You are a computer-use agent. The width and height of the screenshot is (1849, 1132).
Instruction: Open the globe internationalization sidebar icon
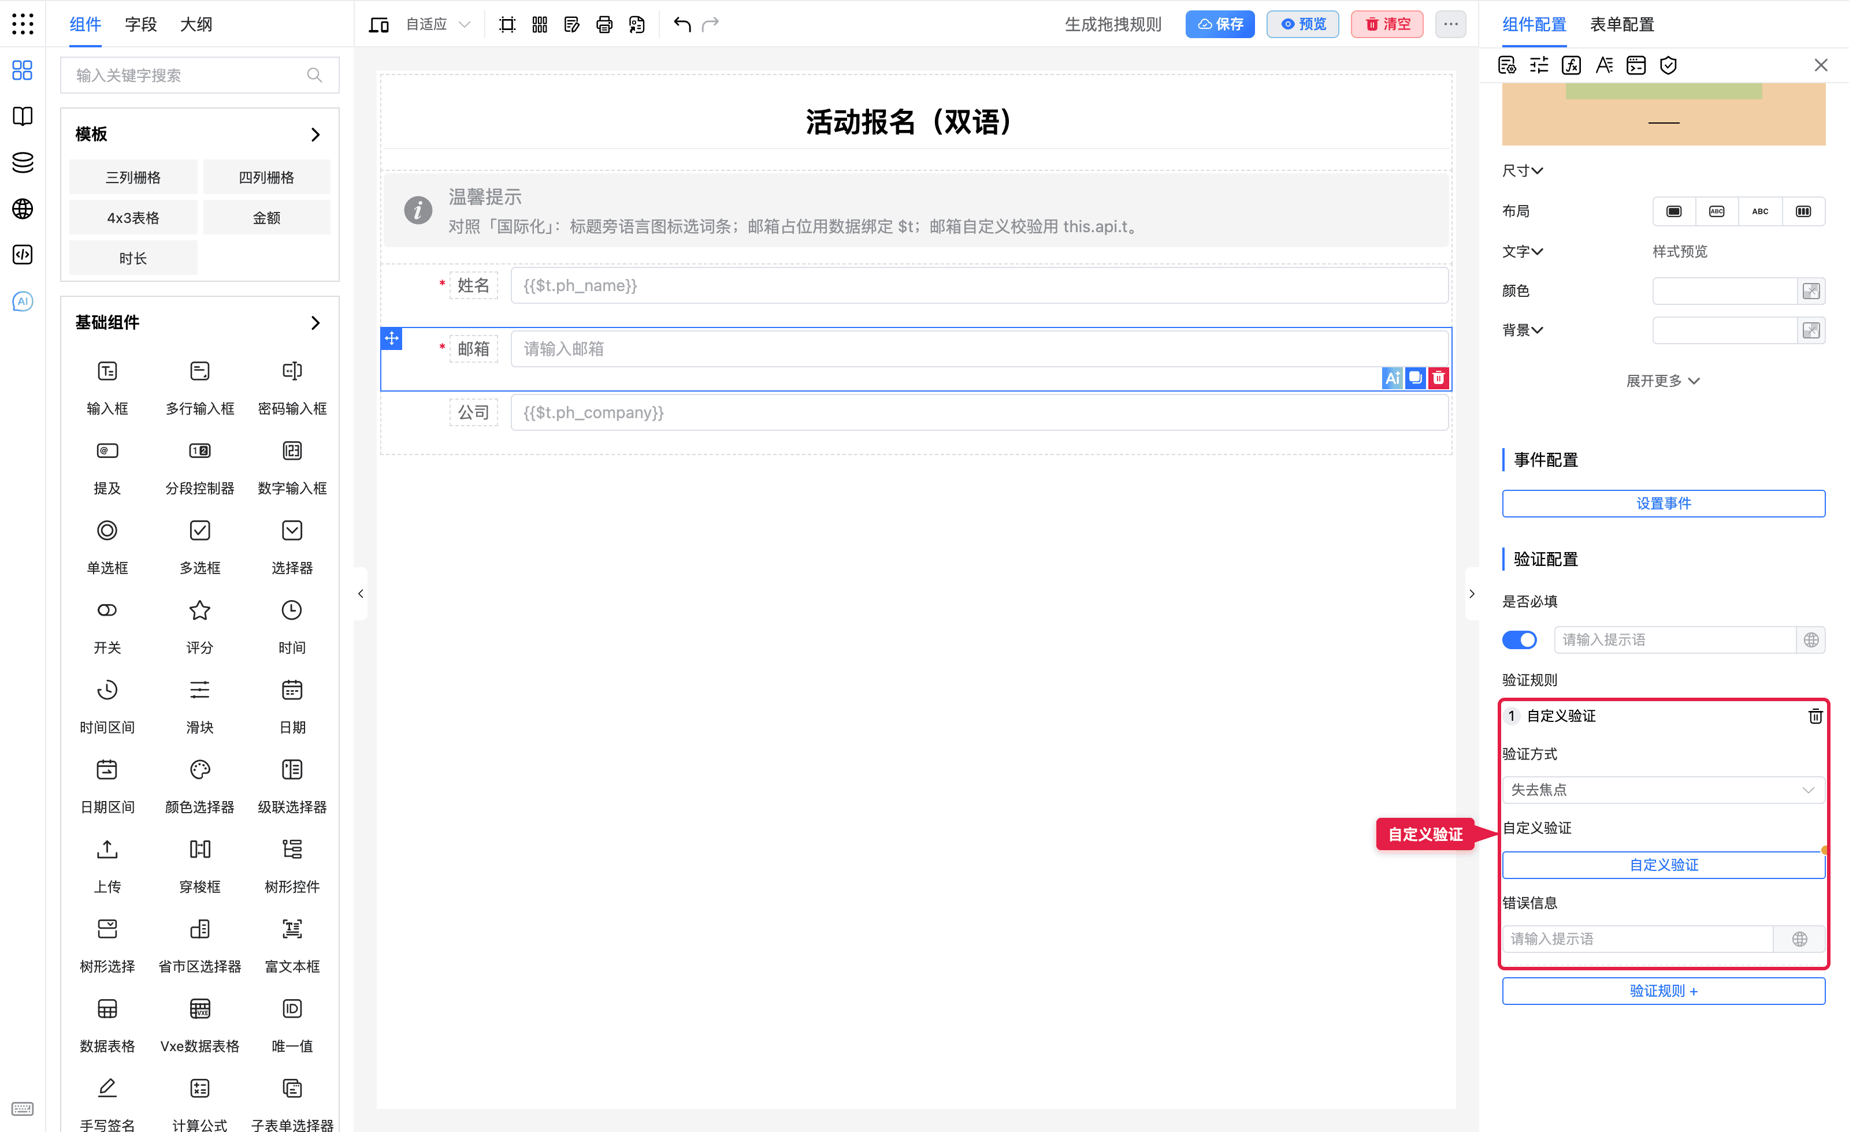(x=23, y=208)
